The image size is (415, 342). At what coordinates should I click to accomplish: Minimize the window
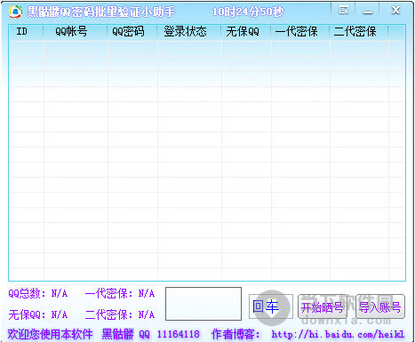pyautogui.click(x=368, y=12)
